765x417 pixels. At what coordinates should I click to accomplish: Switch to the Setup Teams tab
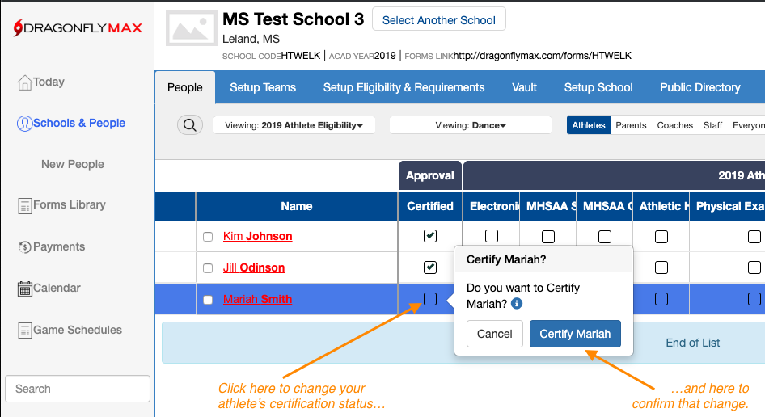[263, 87]
